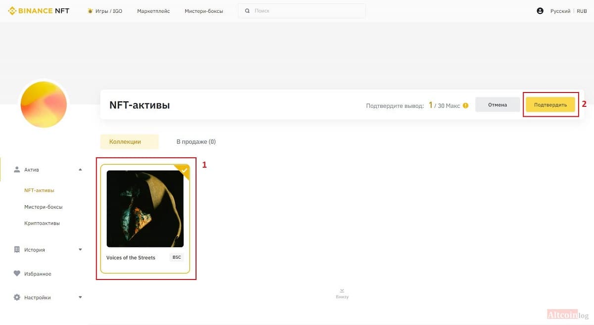Click the Избранное heart icon
This screenshot has width=594, height=325.
point(17,274)
